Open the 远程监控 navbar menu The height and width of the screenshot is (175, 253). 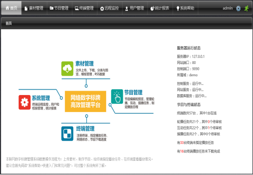(x=110, y=8)
